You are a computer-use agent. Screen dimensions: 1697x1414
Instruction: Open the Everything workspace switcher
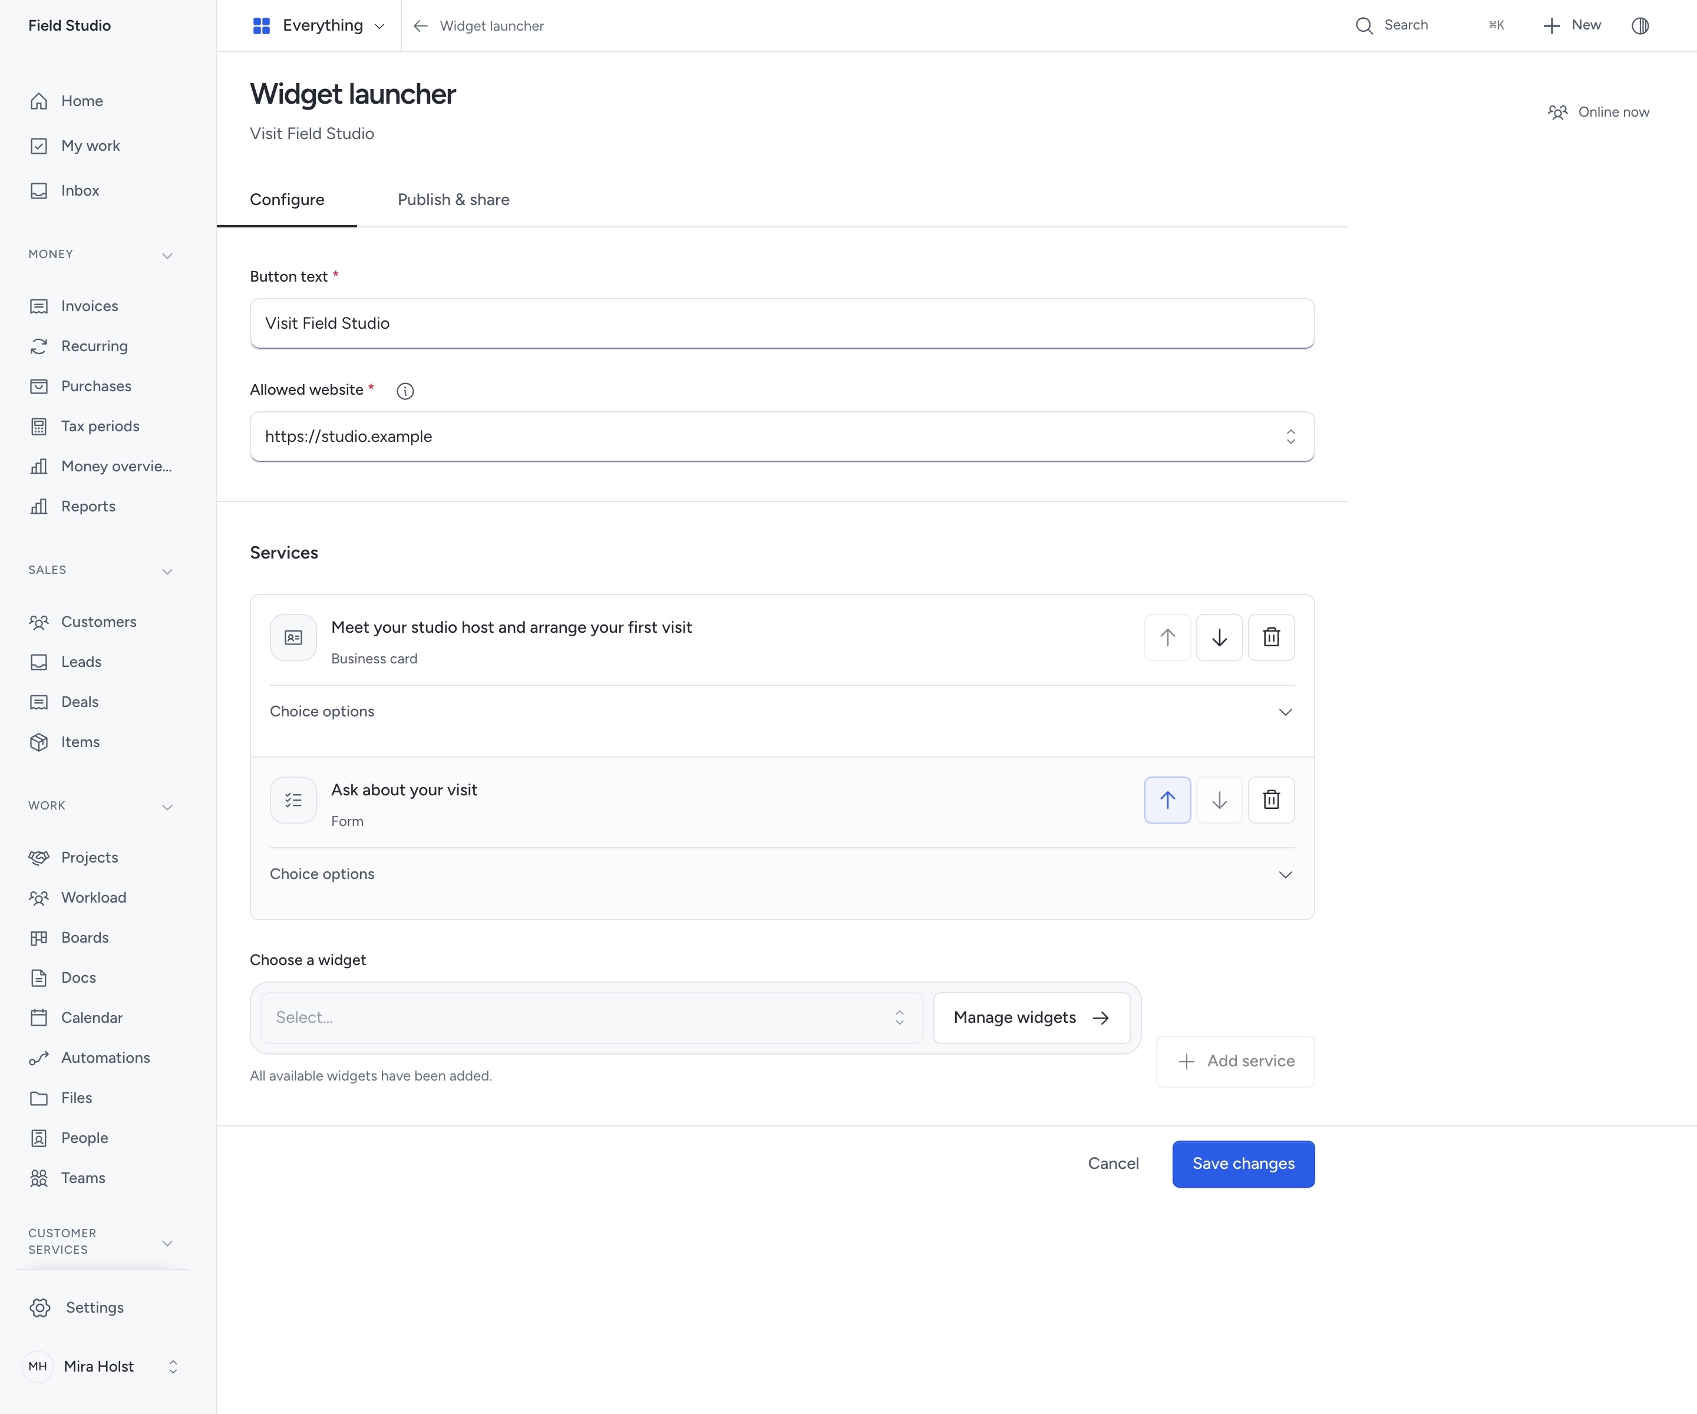pyautogui.click(x=318, y=26)
